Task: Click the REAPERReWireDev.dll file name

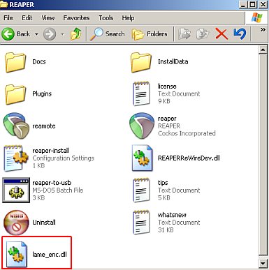Action: [x=189, y=158]
